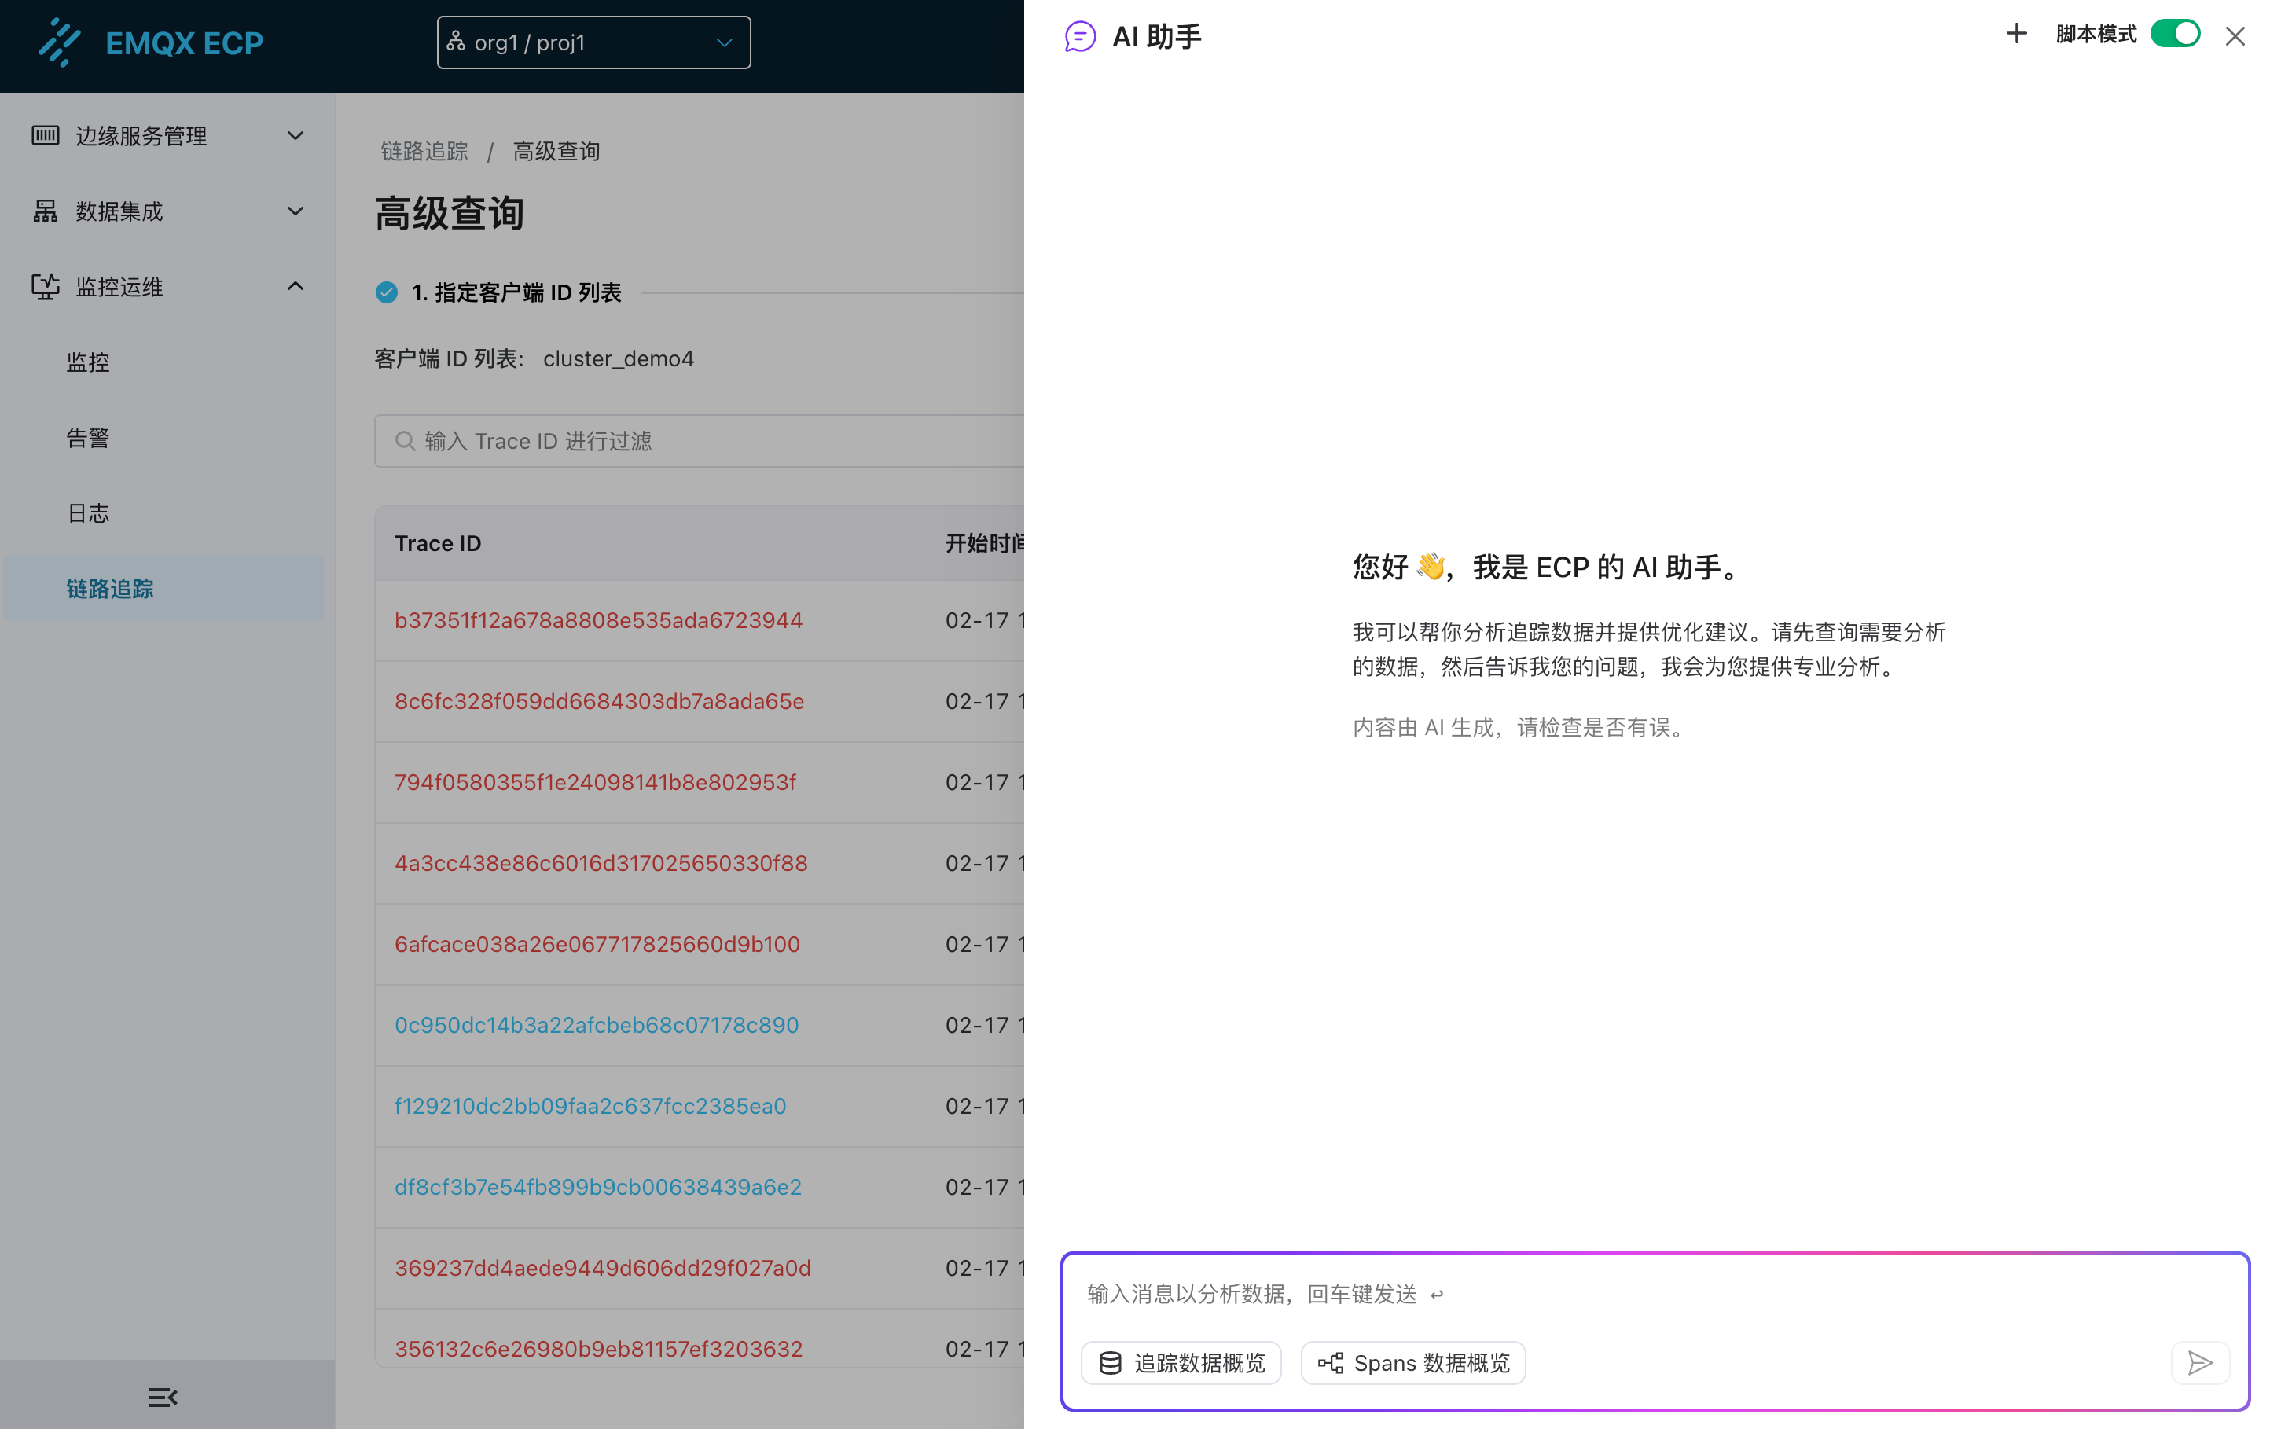
Task: Click the EMQX ECP logo
Action: tap(151, 42)
